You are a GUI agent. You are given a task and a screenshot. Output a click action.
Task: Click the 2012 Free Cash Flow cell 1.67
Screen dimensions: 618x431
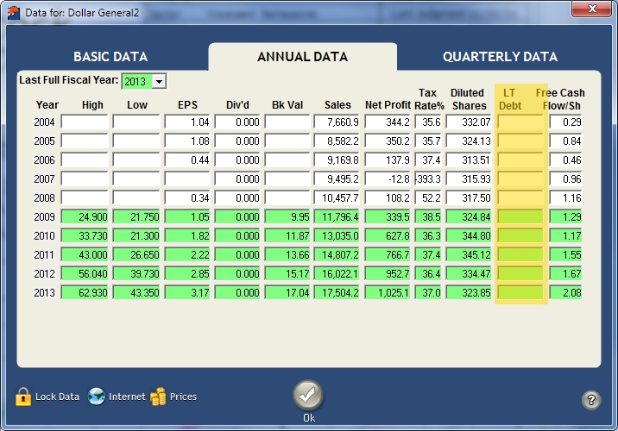tap(565, 274)
